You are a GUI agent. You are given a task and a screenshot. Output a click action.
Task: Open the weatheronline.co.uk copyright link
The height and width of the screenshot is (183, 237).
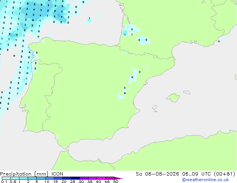[205, 180]
